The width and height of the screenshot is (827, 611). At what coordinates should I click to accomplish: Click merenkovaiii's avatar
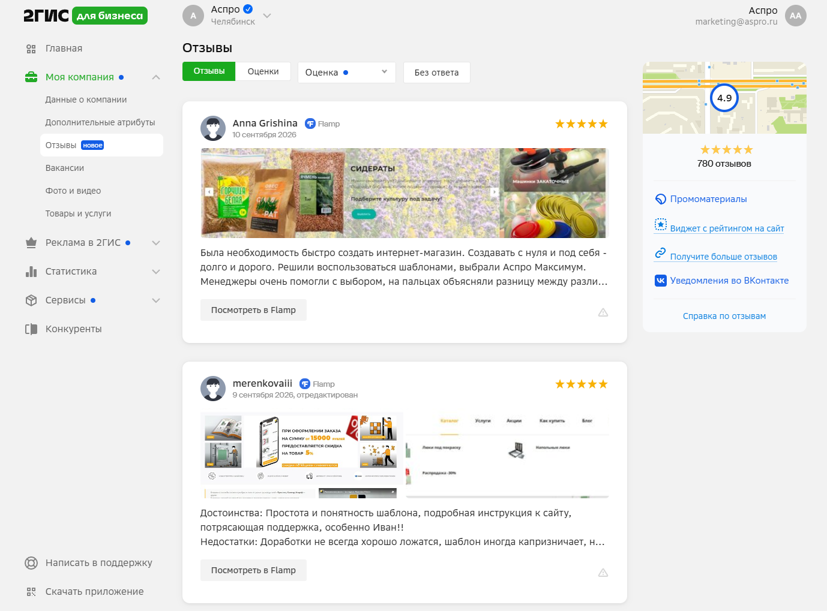(213, 389)
